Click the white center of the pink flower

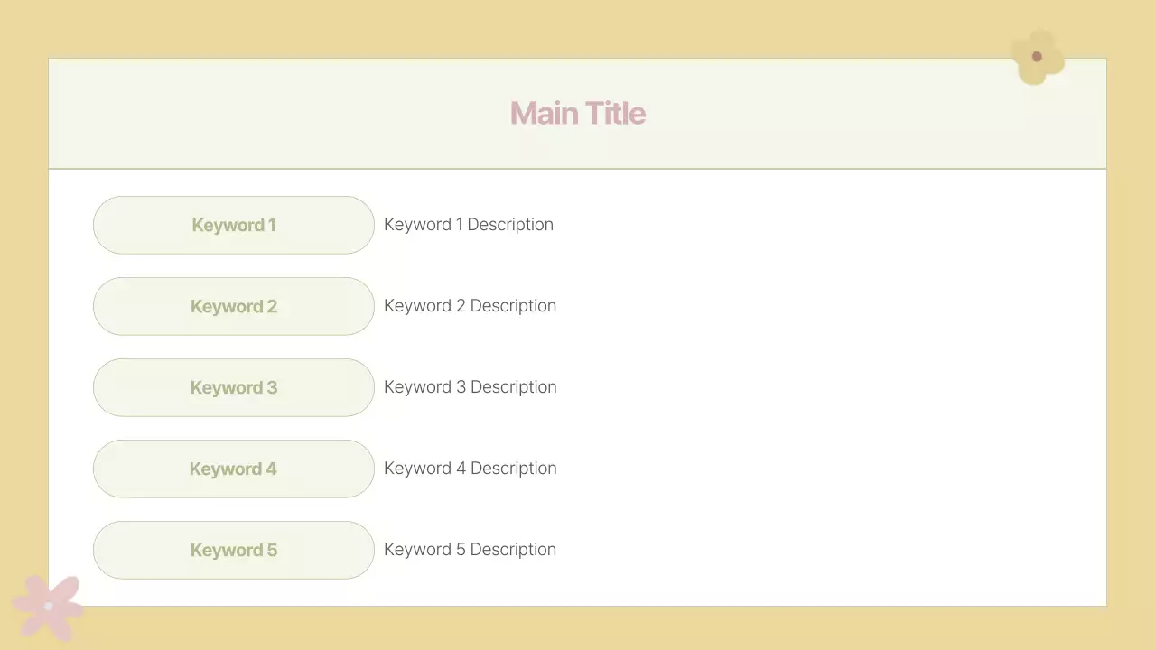[49, 607]
